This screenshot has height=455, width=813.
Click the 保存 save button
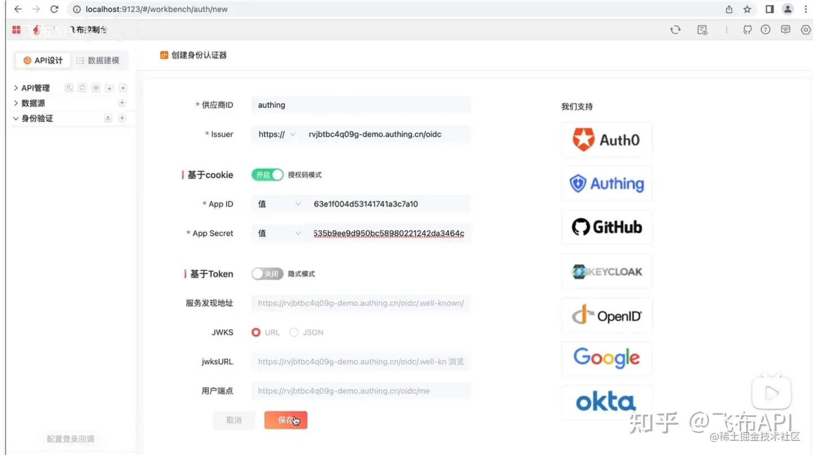(286, 420)
